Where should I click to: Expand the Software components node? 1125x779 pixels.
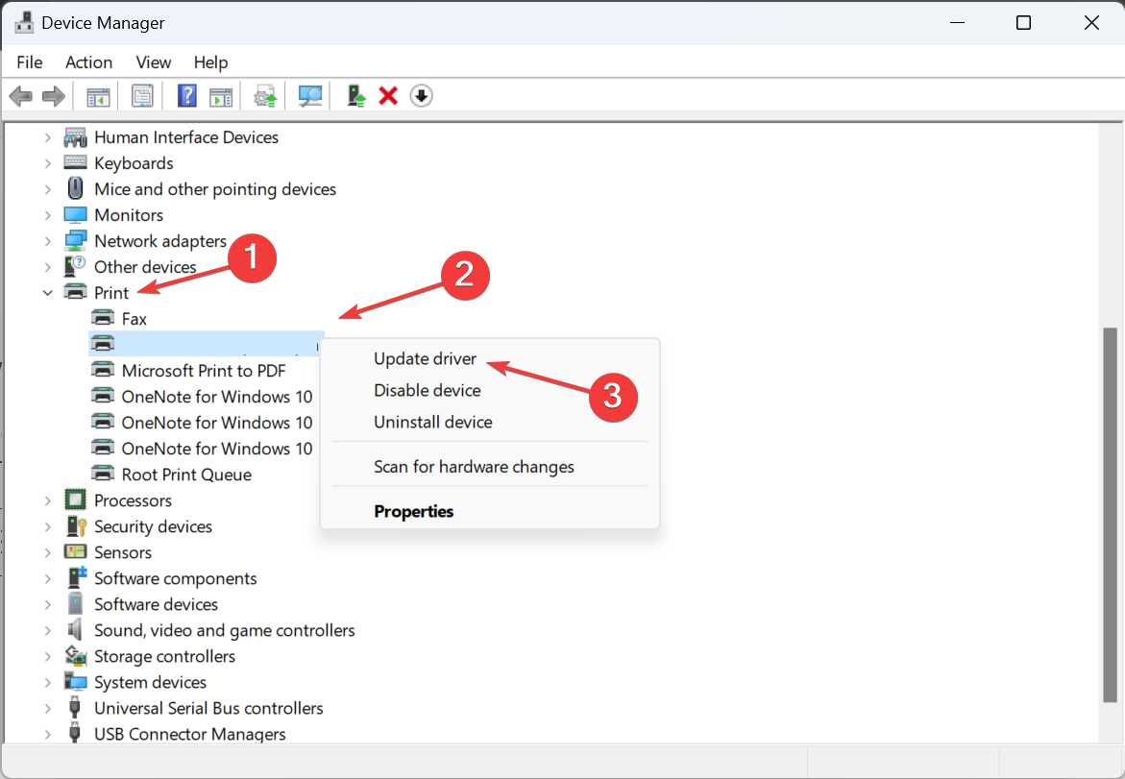[x=48, y=578]
